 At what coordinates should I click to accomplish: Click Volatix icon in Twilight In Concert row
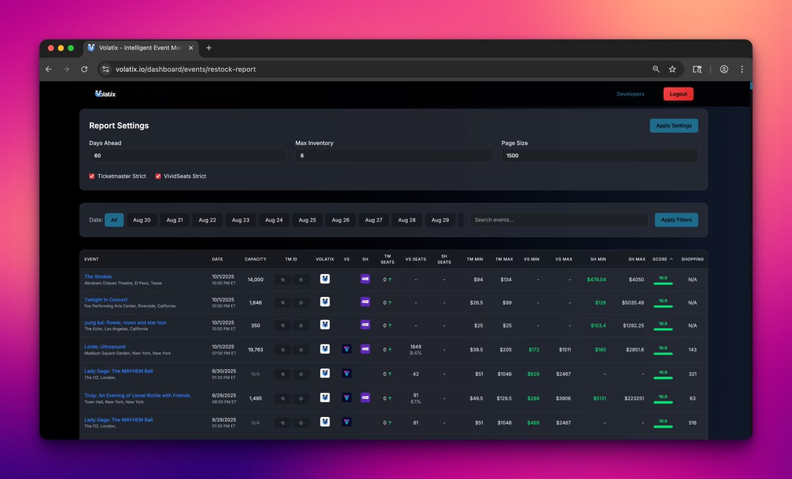pos(325,302)
